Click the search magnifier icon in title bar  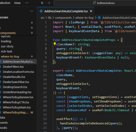[94, 3]
